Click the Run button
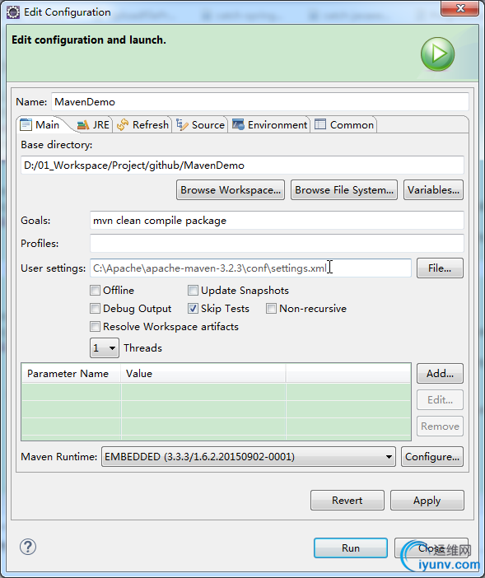Image resolution: width=485 pixels, height=578 pixels. (351, 548)
